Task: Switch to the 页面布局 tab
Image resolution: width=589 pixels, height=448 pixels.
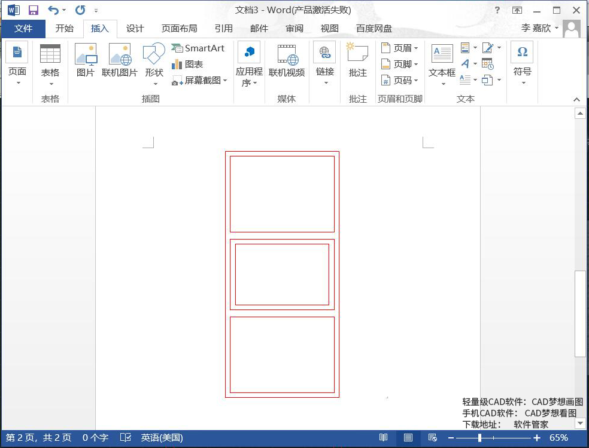Action: [x=179, y=29]
